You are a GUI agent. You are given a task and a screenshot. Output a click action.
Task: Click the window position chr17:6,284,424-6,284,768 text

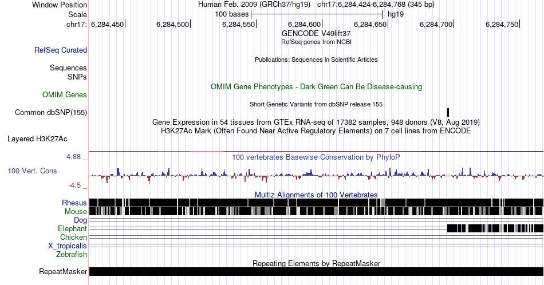(376, 5)
